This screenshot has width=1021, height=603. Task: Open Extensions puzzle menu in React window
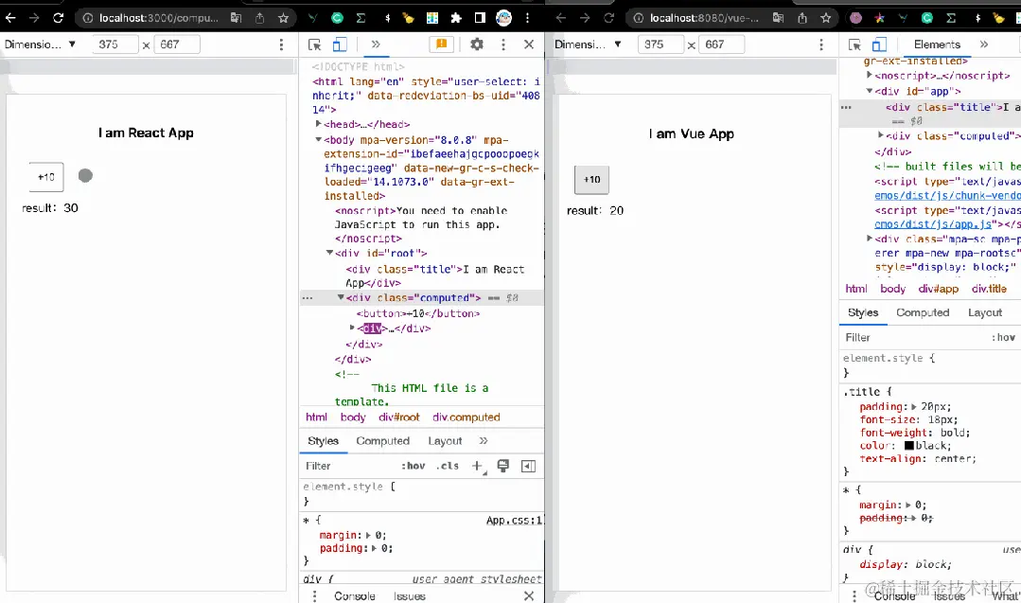pos(456,18)
